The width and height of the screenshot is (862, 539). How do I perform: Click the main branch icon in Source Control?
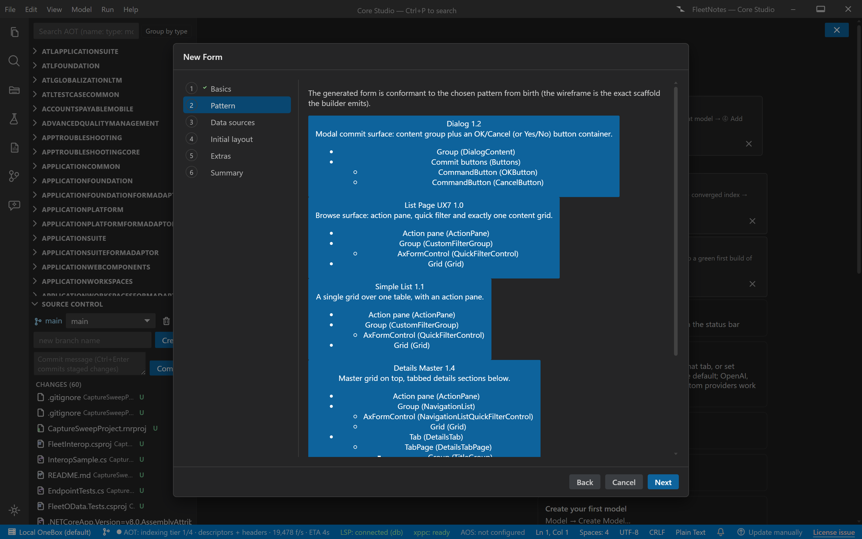38,321
